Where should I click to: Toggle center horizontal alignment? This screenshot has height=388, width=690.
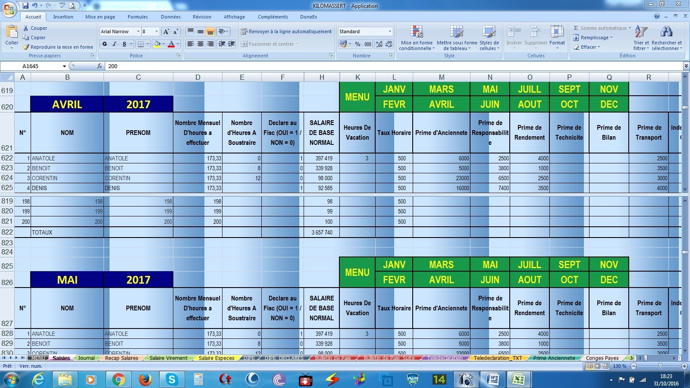[201, 44]
